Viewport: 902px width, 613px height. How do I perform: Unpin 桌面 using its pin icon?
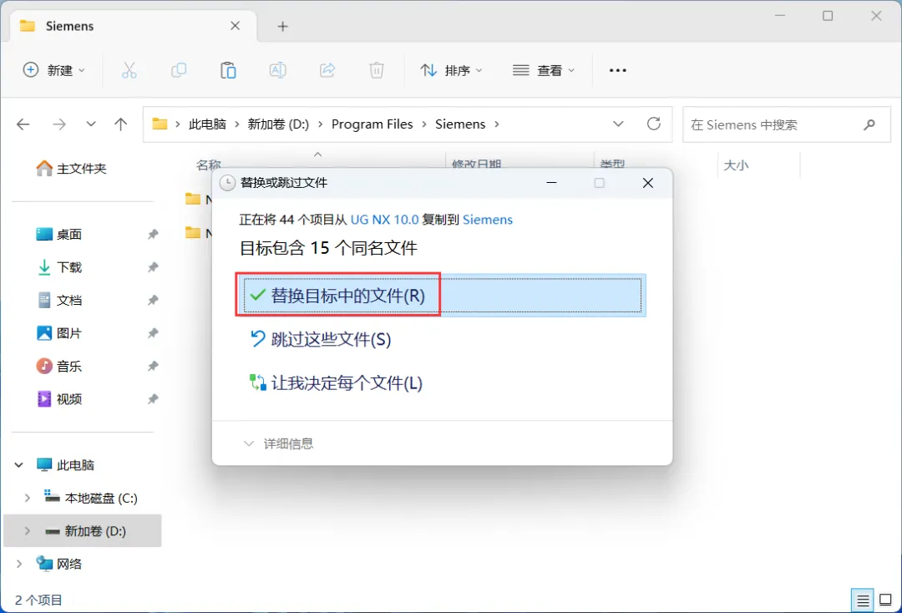[153, 235]
